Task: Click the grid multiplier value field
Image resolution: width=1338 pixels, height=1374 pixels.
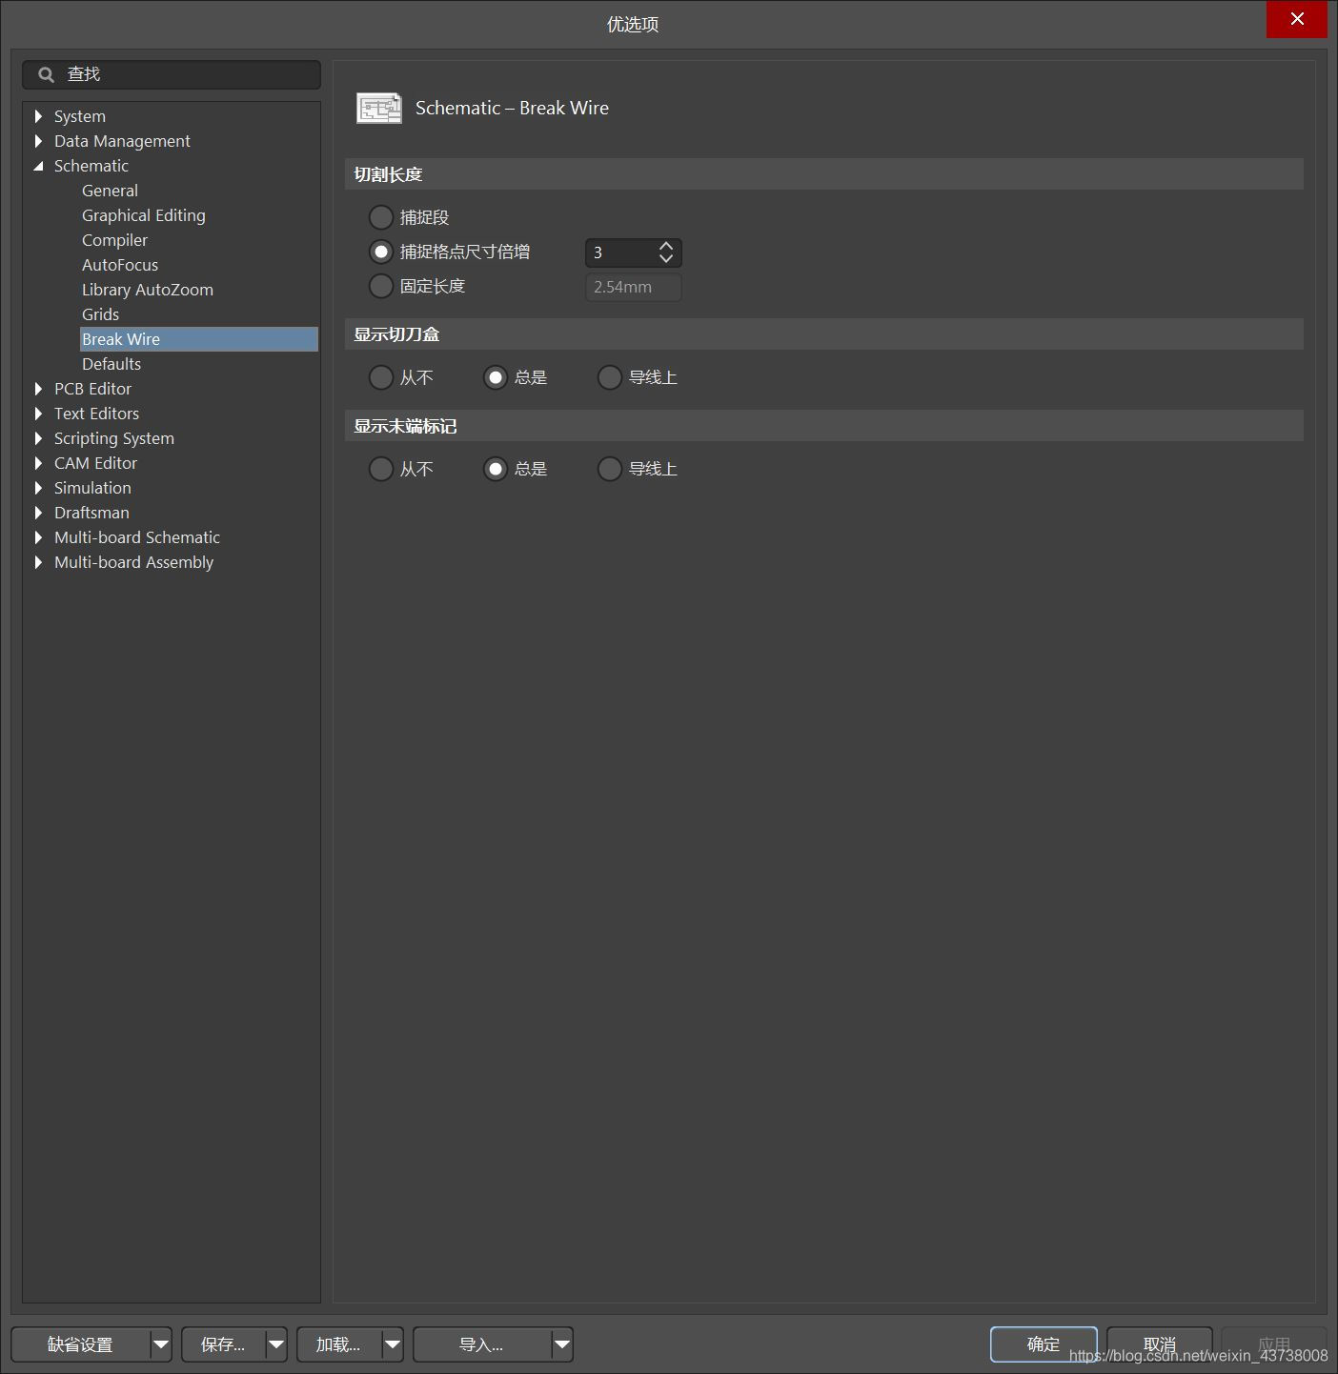Action: point(621,253)
